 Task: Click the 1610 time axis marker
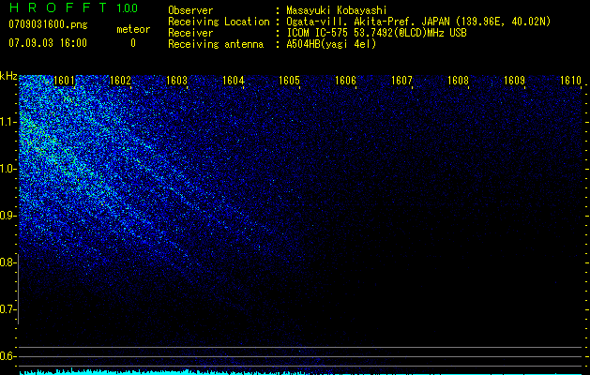click(x=570, y=81)
